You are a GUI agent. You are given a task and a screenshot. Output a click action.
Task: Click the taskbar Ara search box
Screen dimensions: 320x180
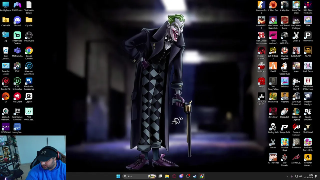click(140, 176)
